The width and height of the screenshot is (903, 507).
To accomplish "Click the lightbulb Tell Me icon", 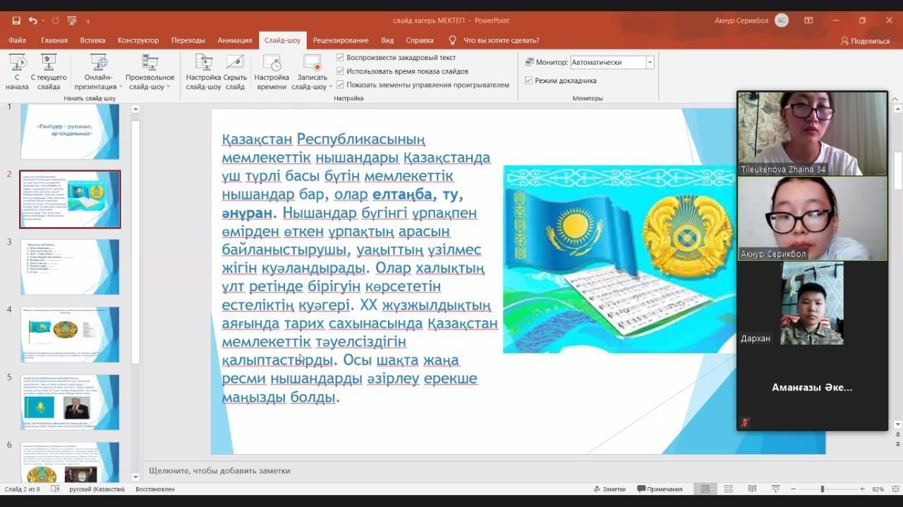I will pos(452,40).
